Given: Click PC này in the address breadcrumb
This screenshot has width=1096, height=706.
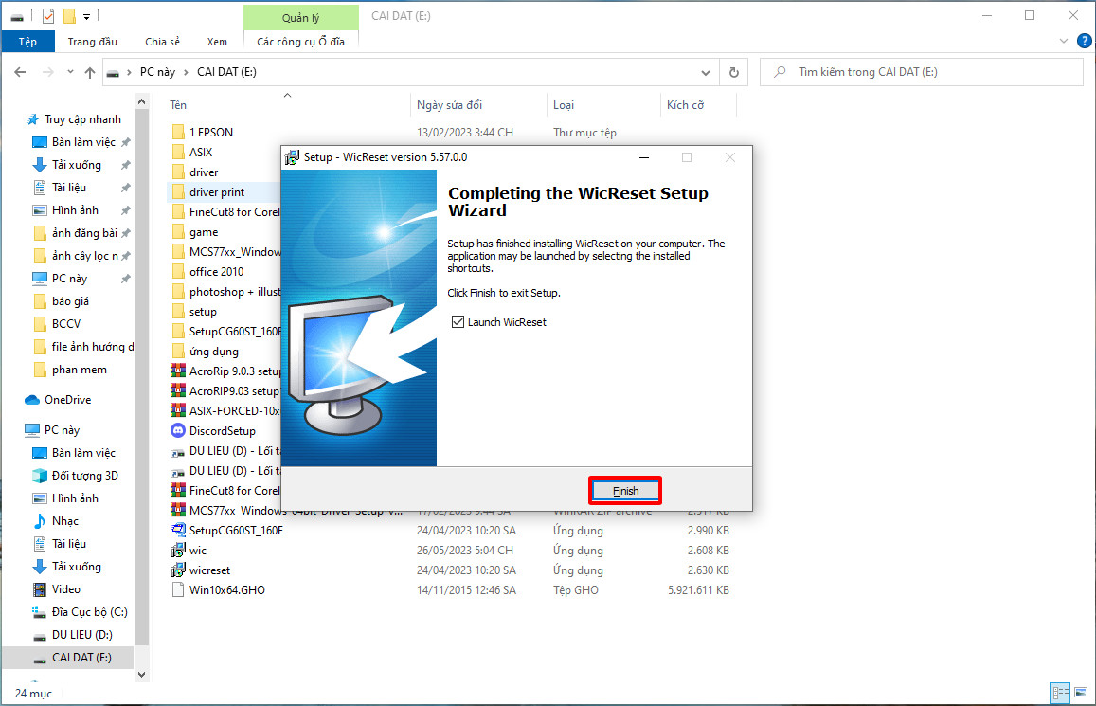Looking at the screenshot, I should (x=157, y=72).
